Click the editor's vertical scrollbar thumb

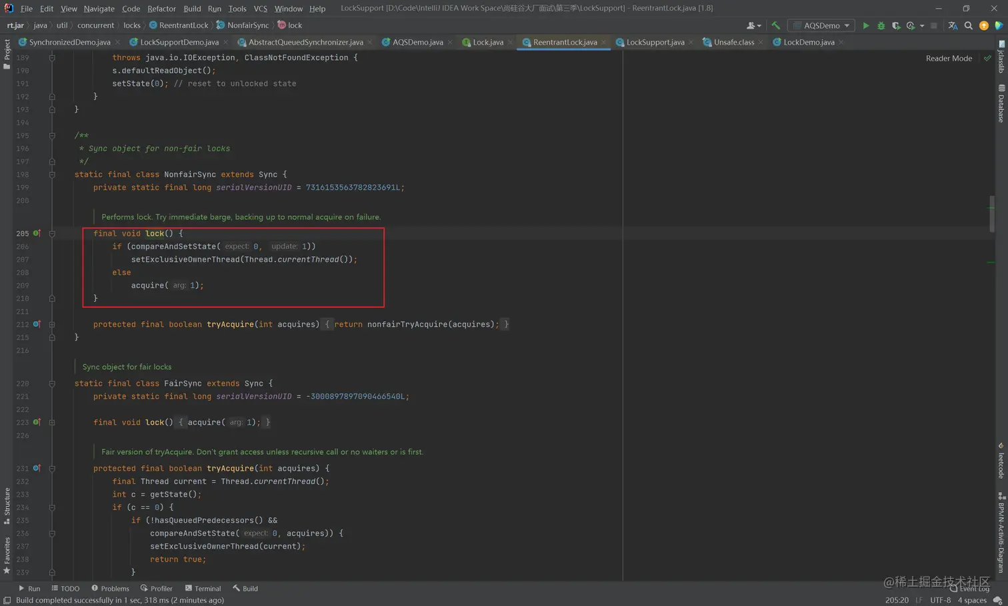tap(992, 214)
